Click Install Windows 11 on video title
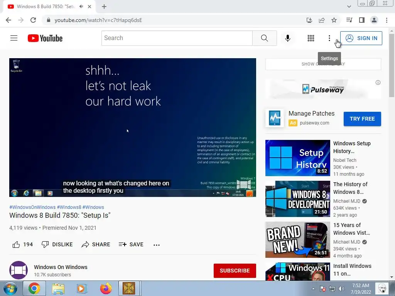 352,269
